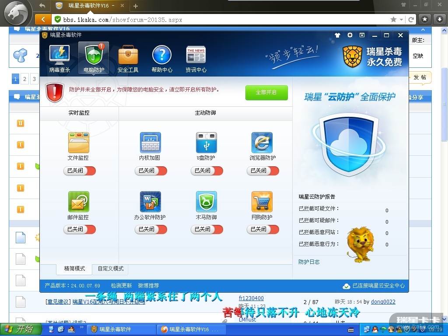
Task: Toggle U盘防护 switch on
Action: 207,171
